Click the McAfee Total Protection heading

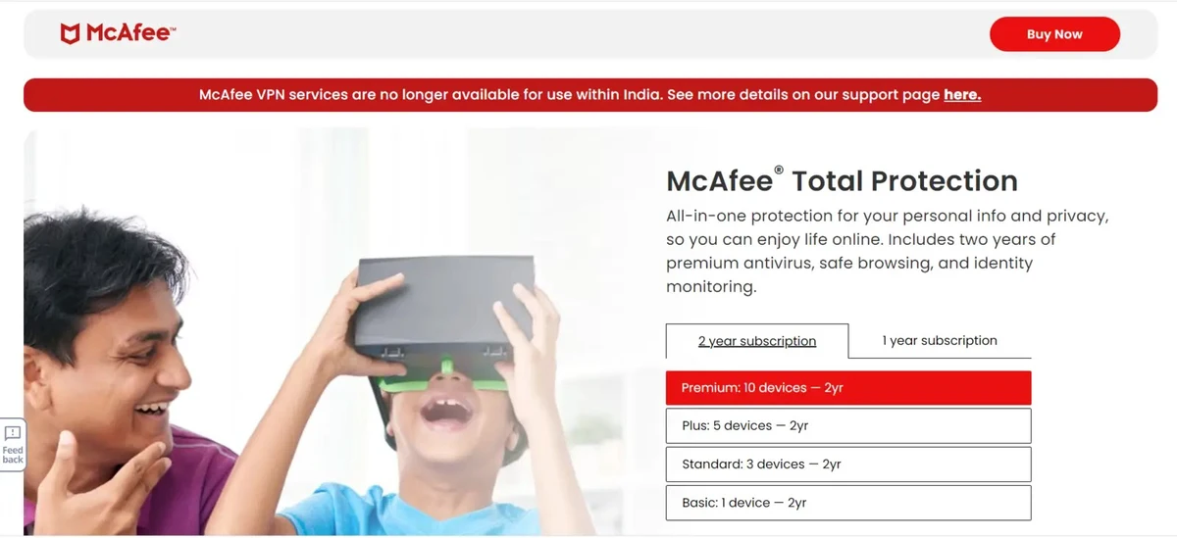pos(842,180)
